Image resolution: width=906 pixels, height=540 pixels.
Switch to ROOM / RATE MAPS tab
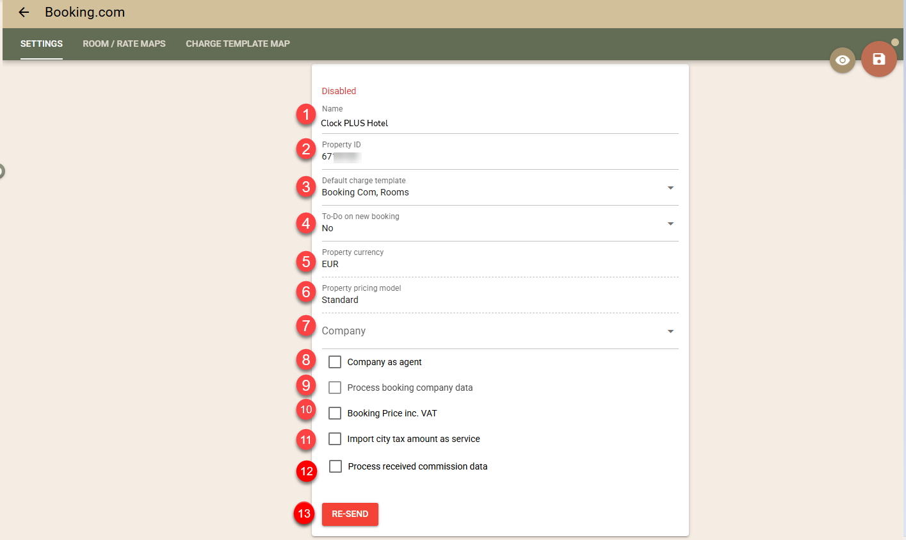point(124,44)
